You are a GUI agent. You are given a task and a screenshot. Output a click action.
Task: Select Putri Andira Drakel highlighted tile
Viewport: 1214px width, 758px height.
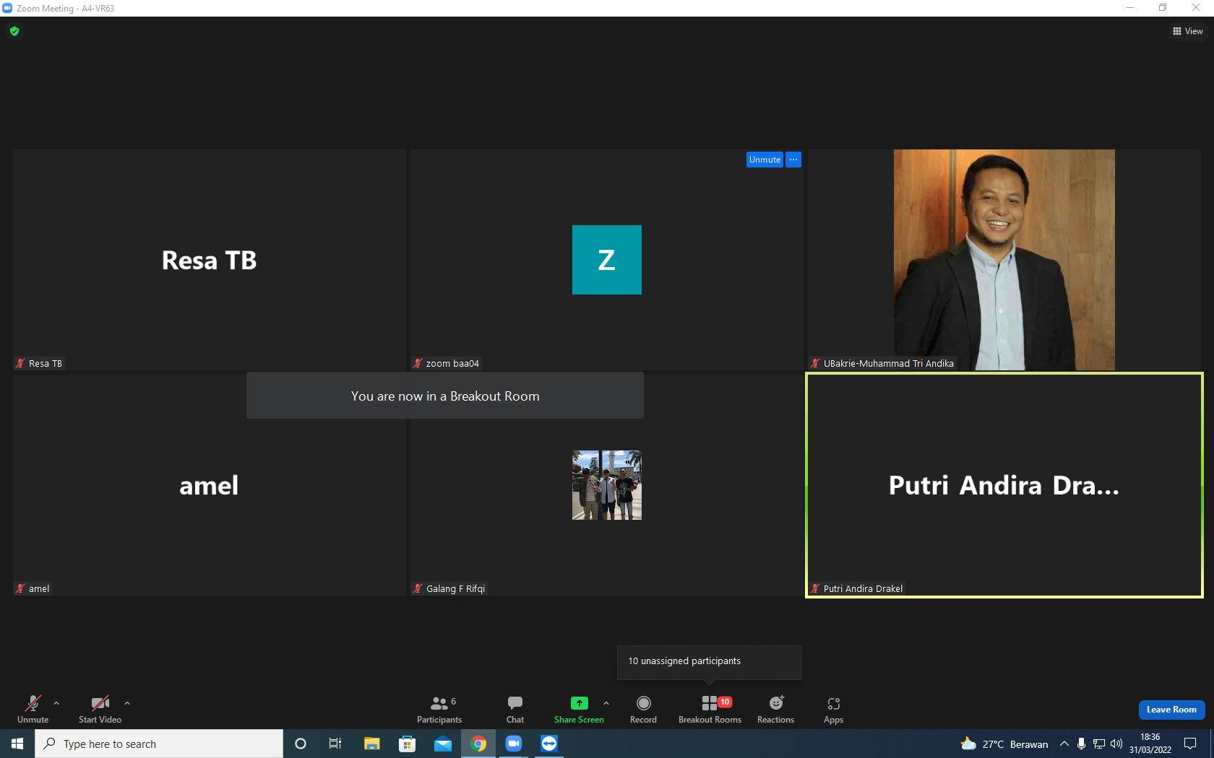click(1004, 485)
